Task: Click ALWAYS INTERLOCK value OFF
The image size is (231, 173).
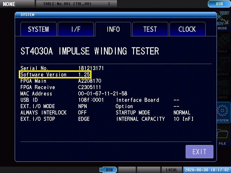Action: click(82, 112)
